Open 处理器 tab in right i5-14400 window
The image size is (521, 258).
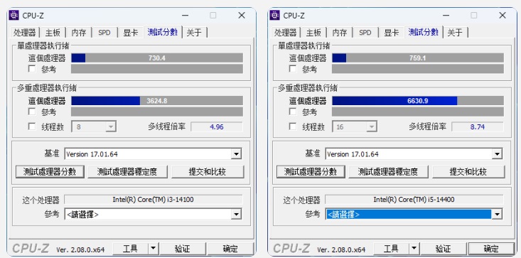pyautogui.click(x=286, y=33)
